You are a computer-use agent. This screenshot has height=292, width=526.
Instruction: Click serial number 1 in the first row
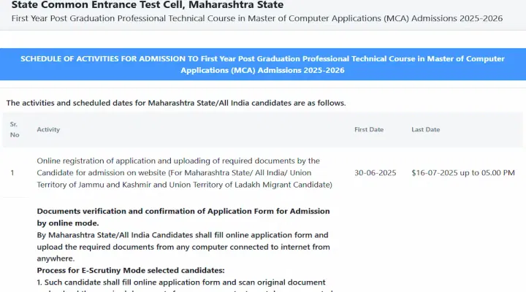pos(12,173)
